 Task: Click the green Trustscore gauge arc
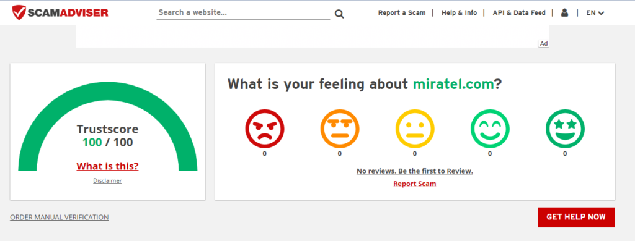coord(107,91)
